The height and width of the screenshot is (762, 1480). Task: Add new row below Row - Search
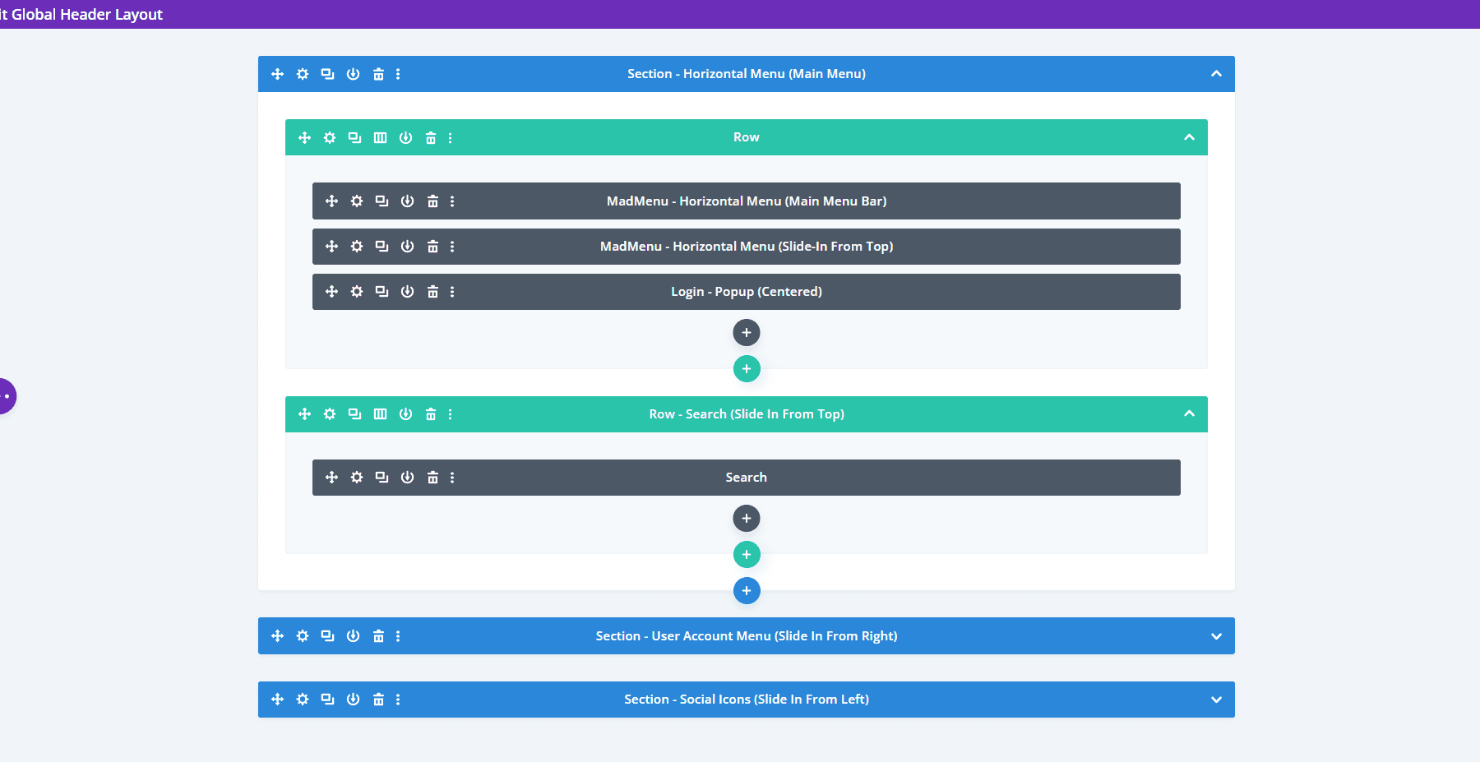[747, 555]
